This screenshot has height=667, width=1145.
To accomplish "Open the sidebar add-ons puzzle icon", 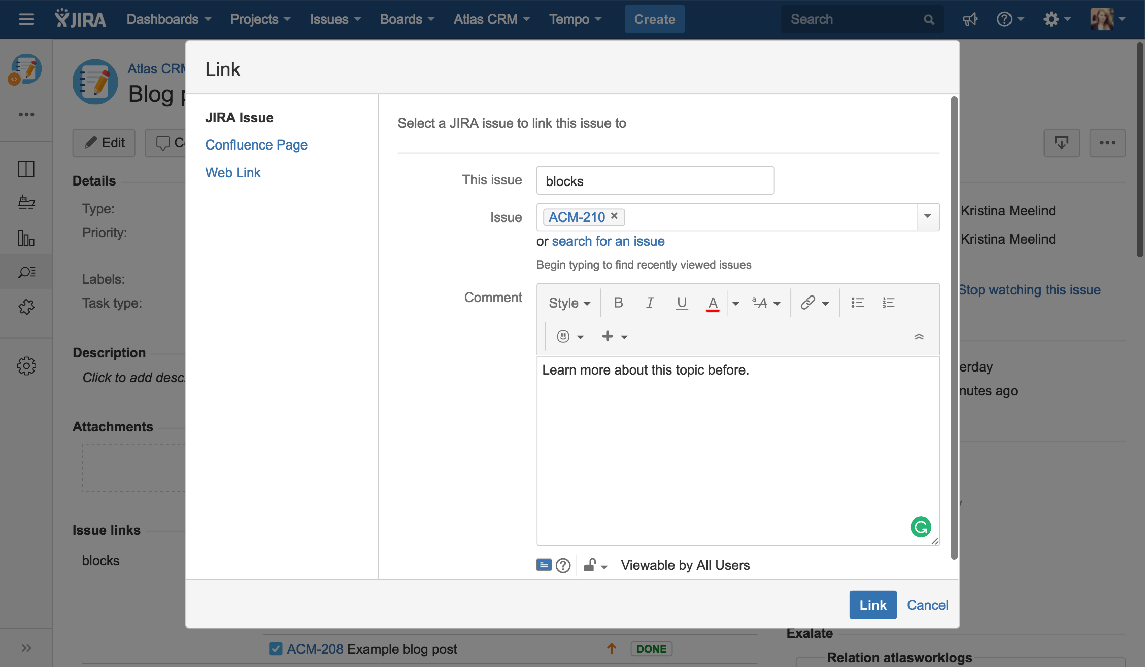I will click(x=26, y=307).
